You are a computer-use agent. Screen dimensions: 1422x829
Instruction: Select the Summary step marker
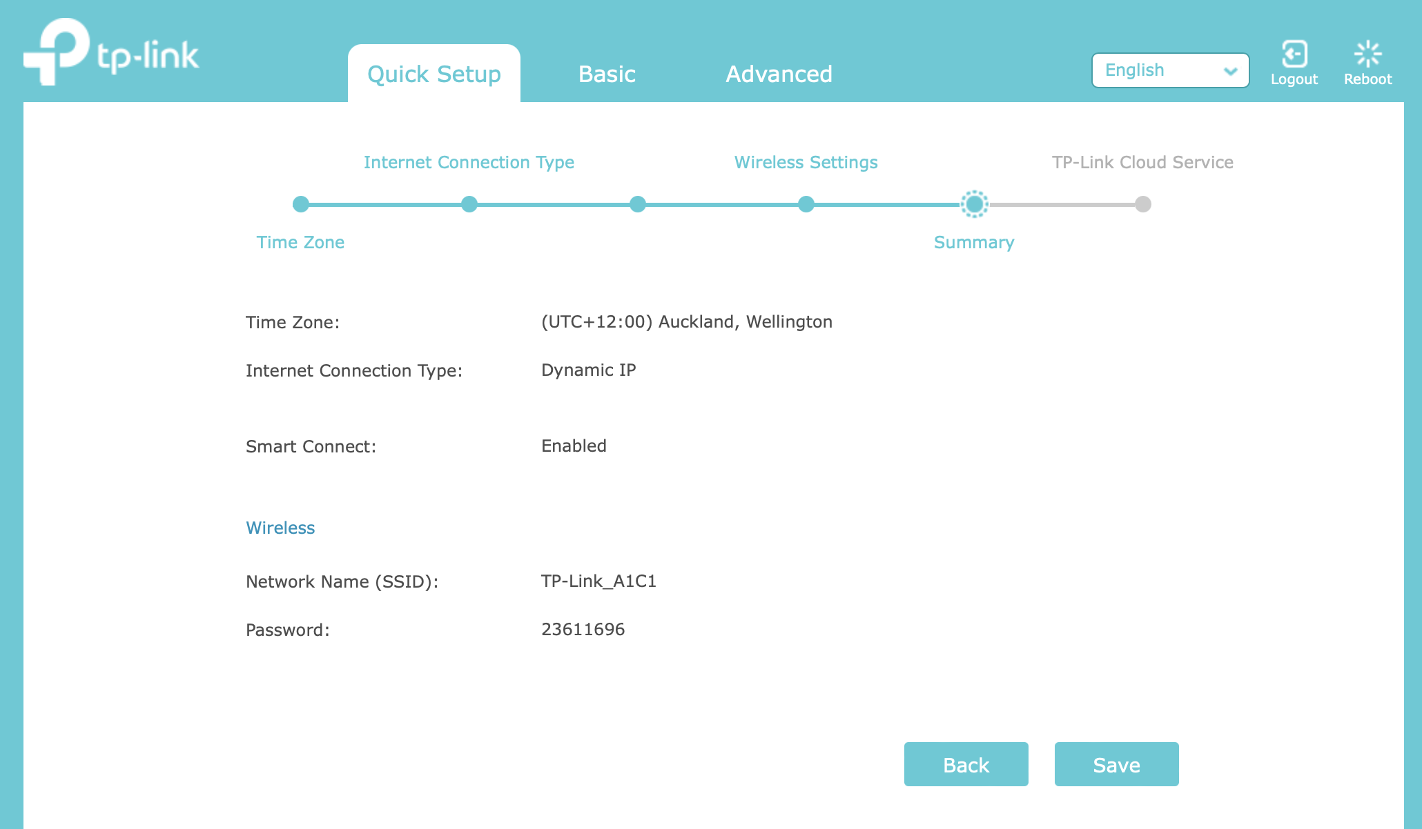click(x=975, y=204)
